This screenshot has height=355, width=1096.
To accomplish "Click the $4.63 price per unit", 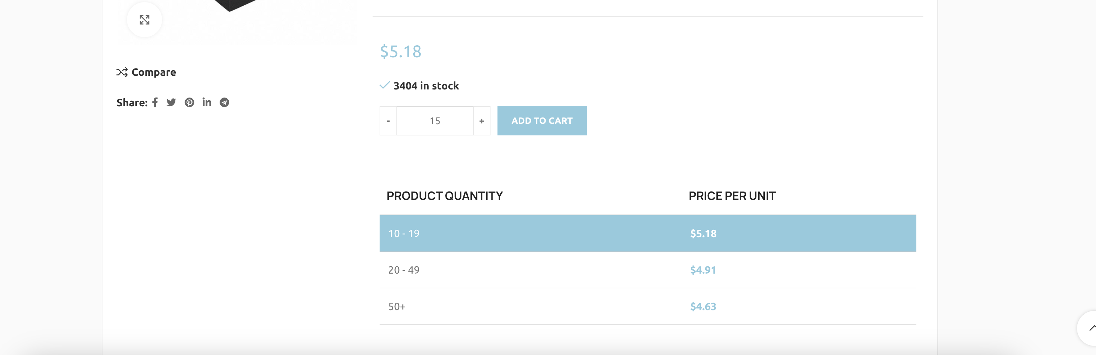I will (703, 307).
